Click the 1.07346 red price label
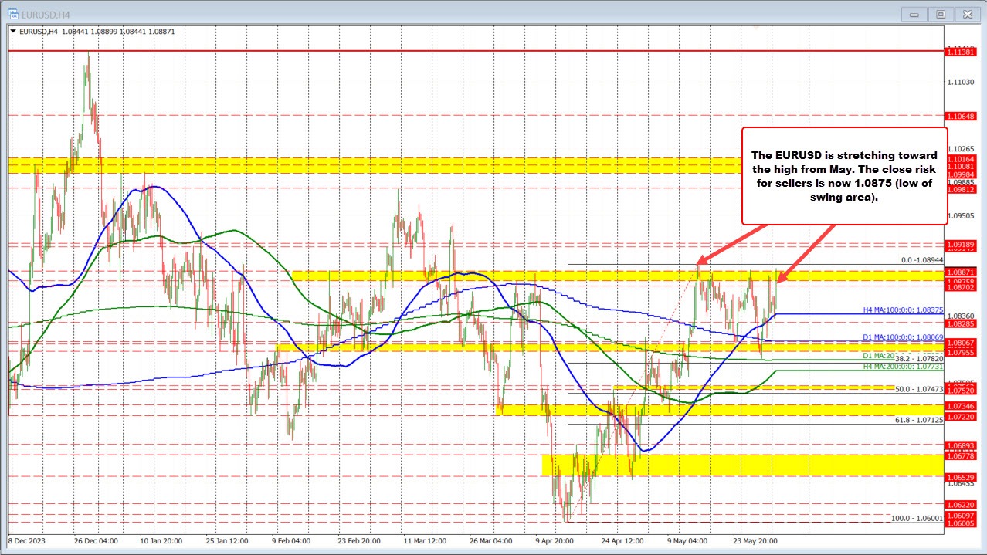The image size is (987, 555). tap(961, 405)
